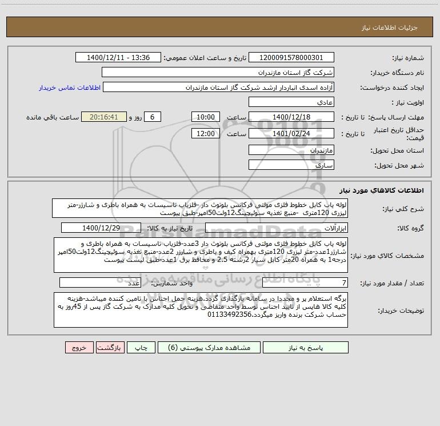Click the priority field showing 'عادی'

tap(291, 102)
